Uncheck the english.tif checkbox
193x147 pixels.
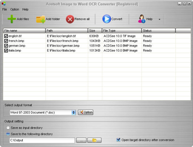click(x=6, y=36)
